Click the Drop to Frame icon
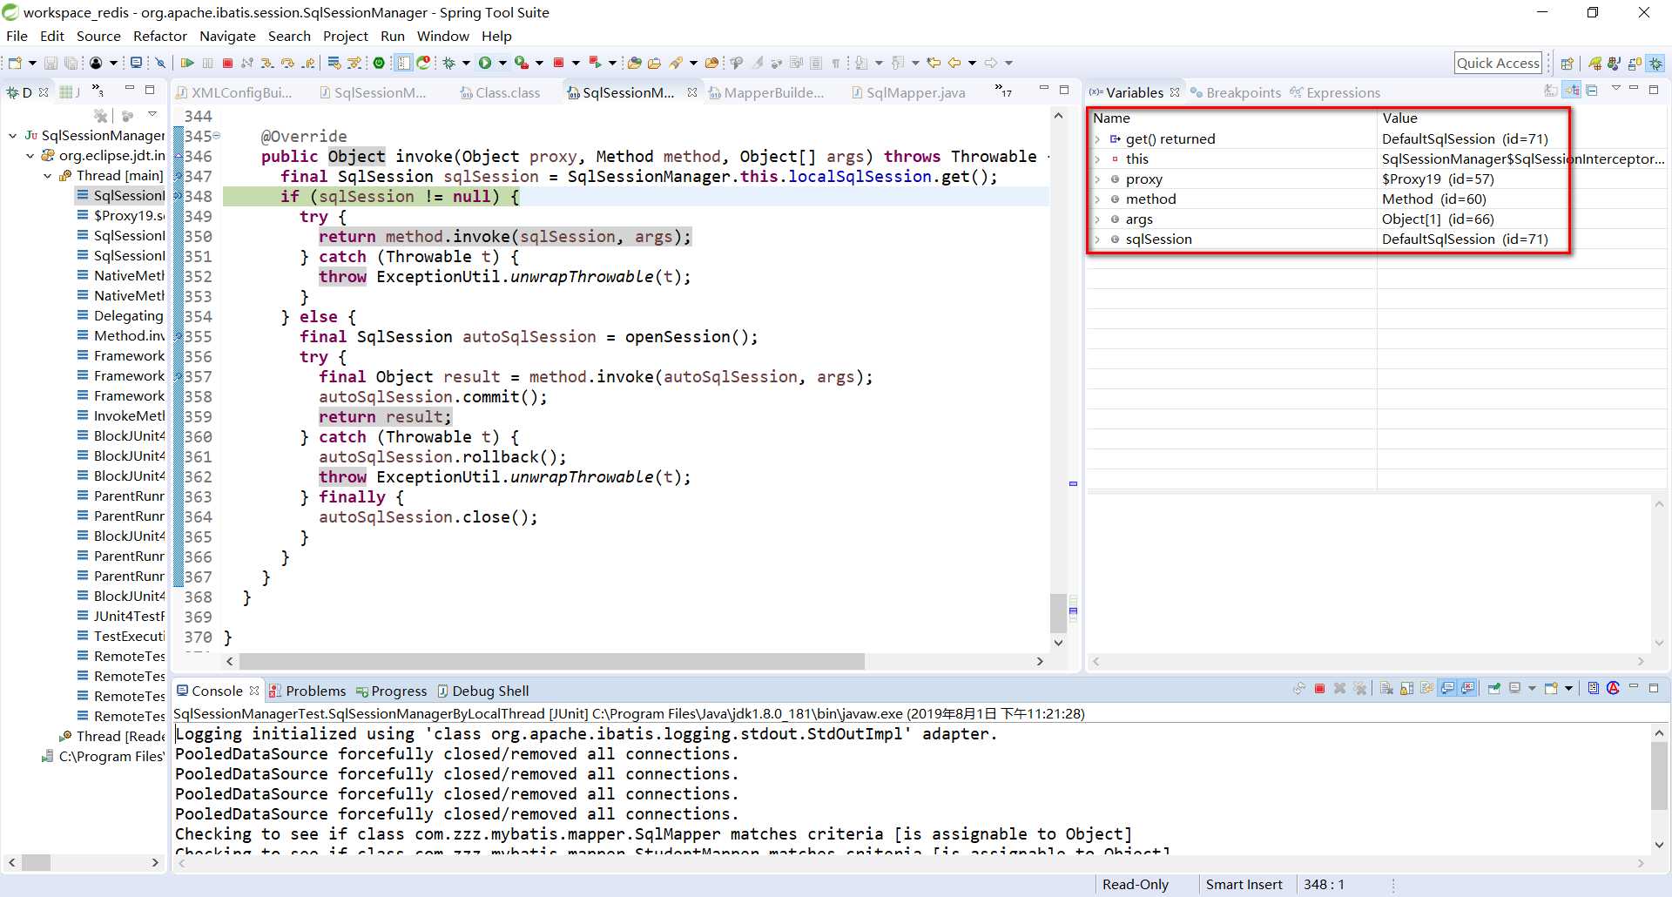Image resolution: width=1672 pixels, height=897 pixels. (x=334, y=63)
